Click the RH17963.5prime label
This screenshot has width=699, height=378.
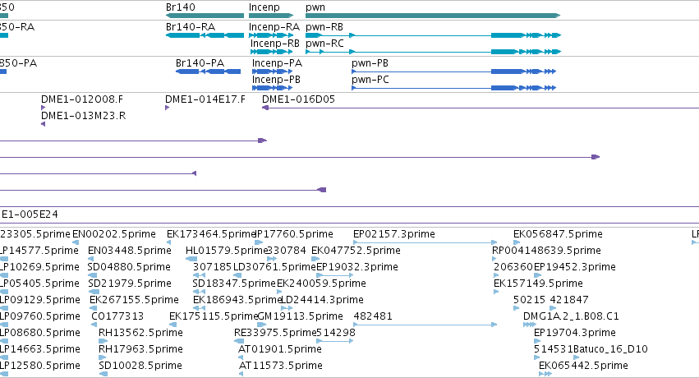(140, 349)
